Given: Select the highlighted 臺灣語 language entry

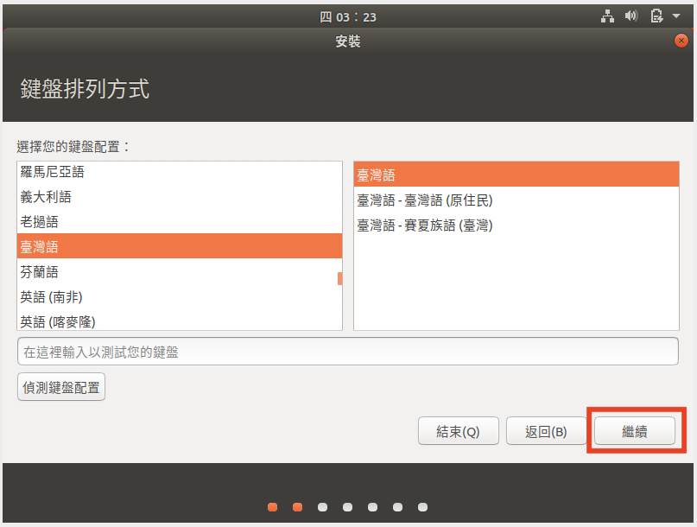Looking at the screenshot, I should click(40, 247).
